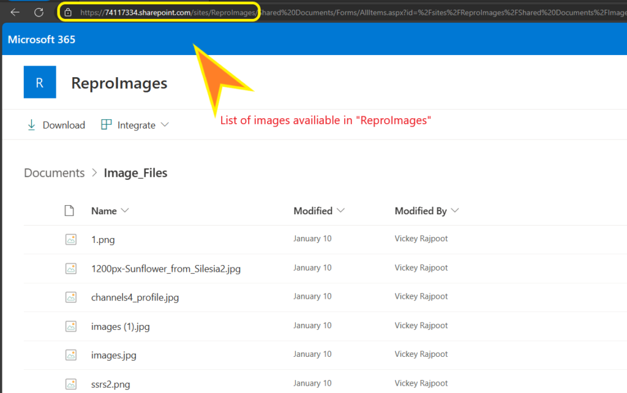
Task: Open ssrs2.png file
Action: click(x=110, y=384)
